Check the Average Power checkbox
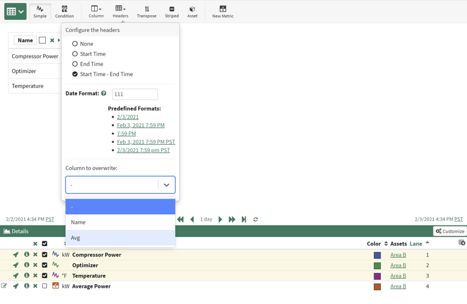The width and height of the screenshot is (467, 304). click(x=45, y=286)
